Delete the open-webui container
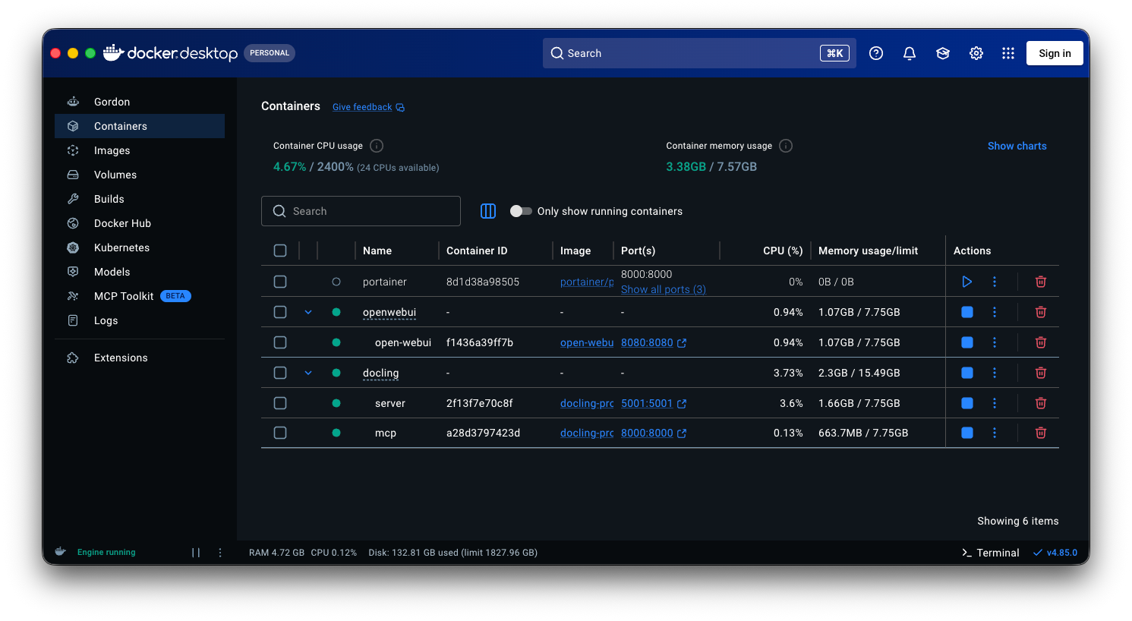Image resolution: width=1132 pixels, height=621 pixels. (1041, 342)
